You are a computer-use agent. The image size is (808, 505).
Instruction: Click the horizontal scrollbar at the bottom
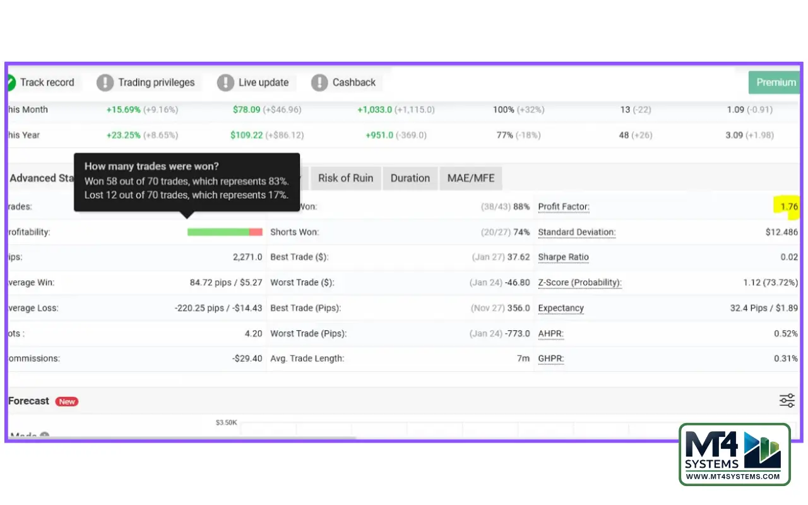click(x=183, y=437)
